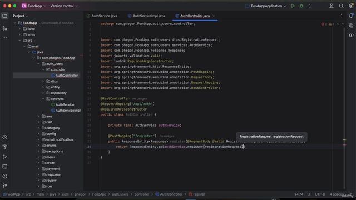Go to next highlighted error arrow
The height and width of the screenshot is (200, 356).
point(343,24)
